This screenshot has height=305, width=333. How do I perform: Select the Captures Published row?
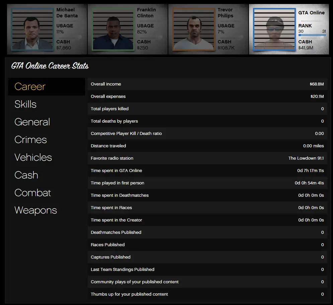click(207, 257)
